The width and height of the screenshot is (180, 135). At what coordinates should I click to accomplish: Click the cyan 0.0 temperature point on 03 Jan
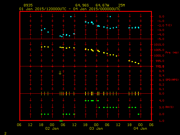(110, 17)
